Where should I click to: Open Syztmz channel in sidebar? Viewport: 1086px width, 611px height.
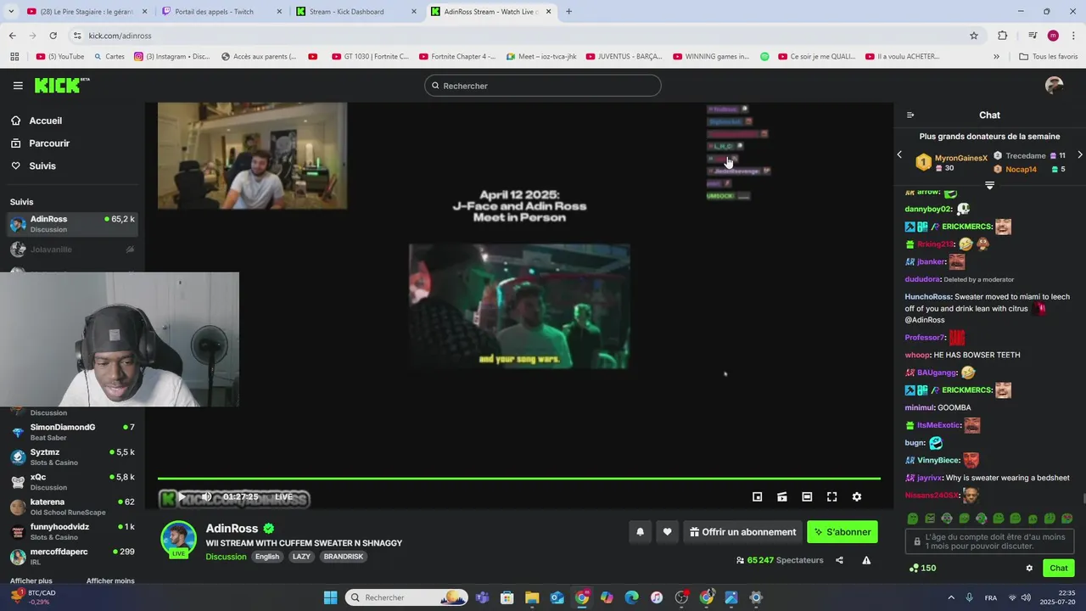[x=72, y=457]
